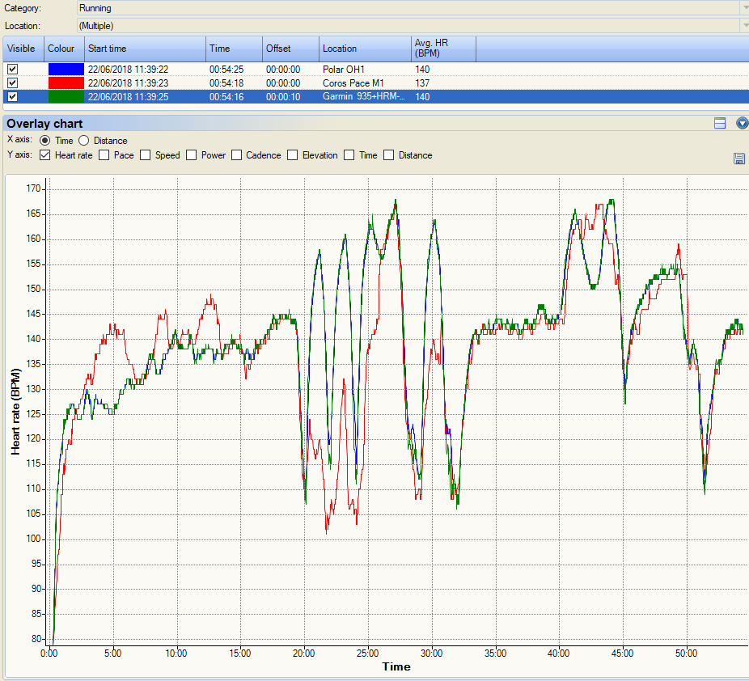
Task: Click the blue colour swatch for Polar OH1
Action: (65, 70)
